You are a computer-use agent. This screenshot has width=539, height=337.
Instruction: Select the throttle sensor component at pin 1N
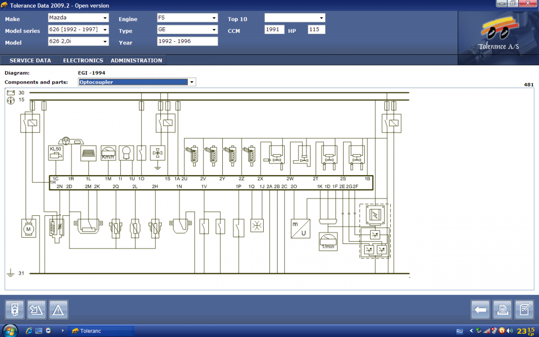click(x=180, y=226)
